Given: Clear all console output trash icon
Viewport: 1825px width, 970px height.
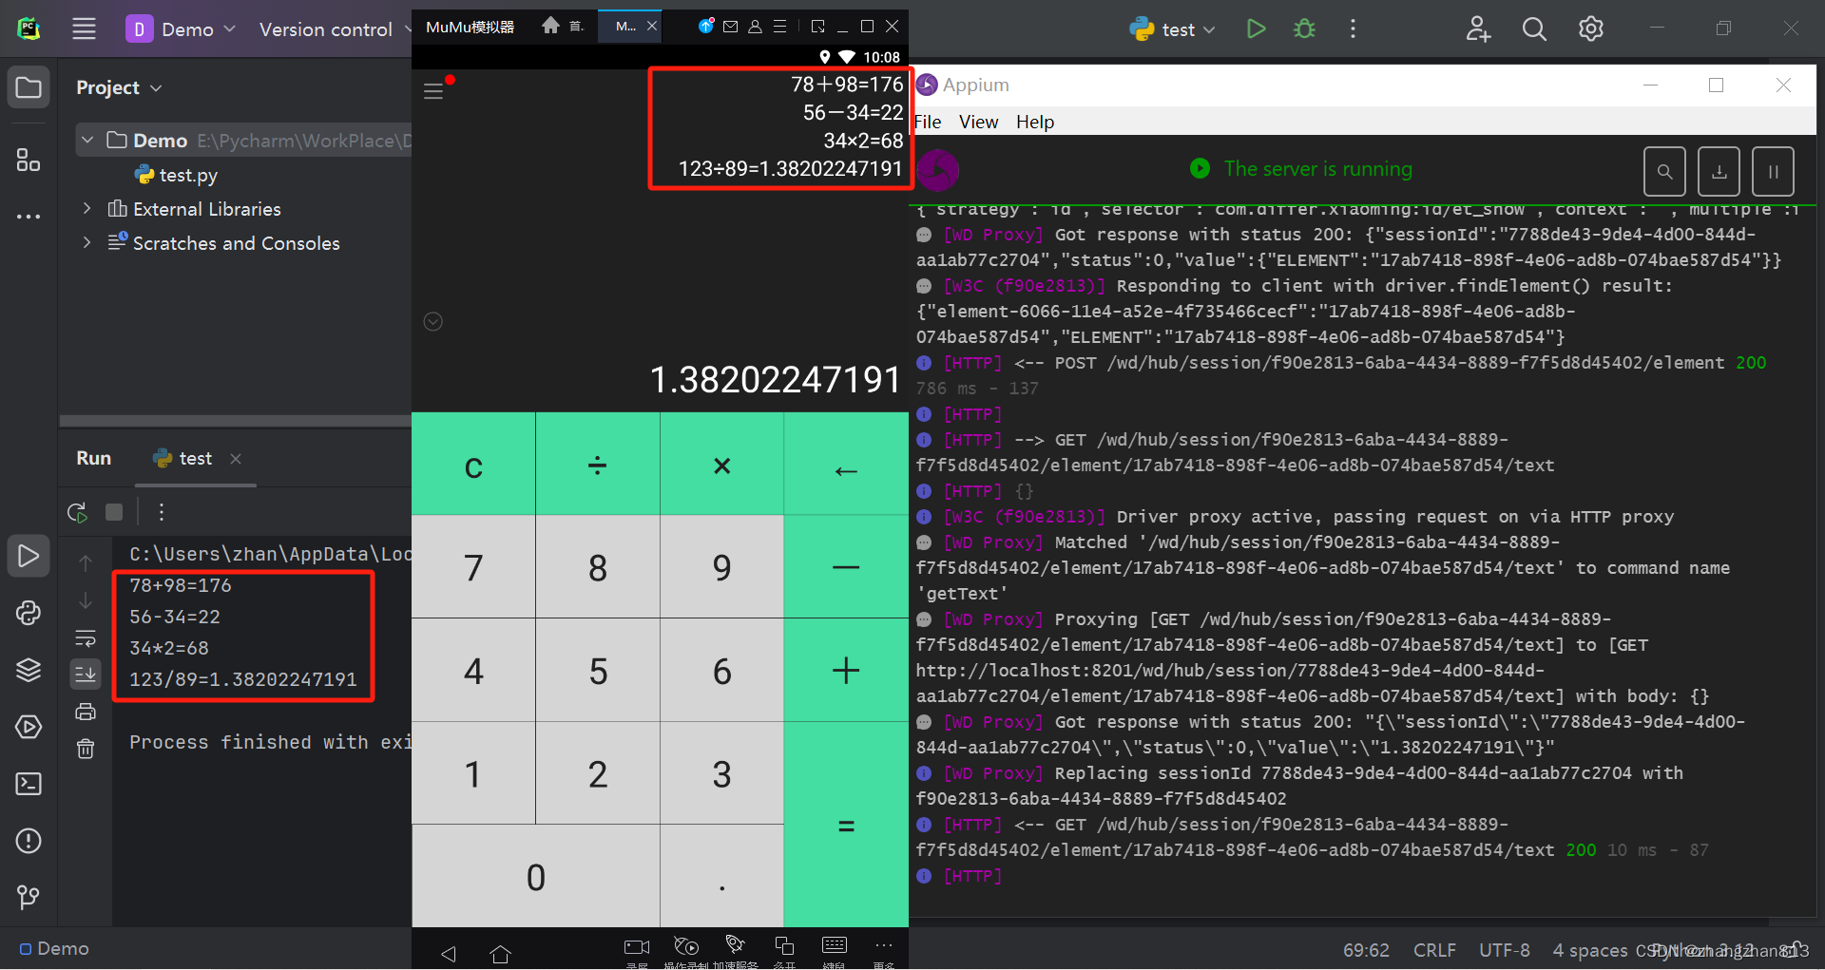Looking at the screenshot, I should click(86, 749).
